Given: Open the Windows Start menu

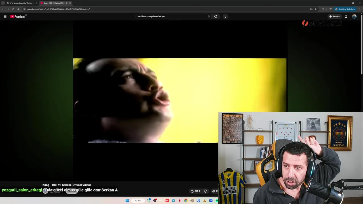Looking at the screenshot, I should click(127, 201).
